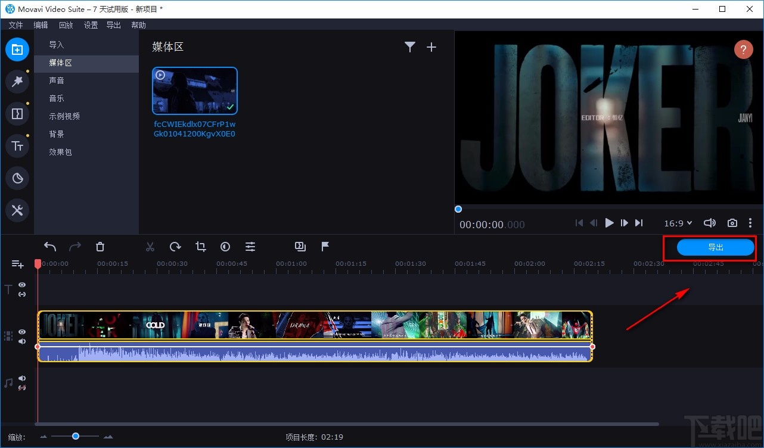Open the media filter dropdown
Image resolution: width=764 pixels, height=448 pixels.
pyautogui.click(x=409, y=47)
